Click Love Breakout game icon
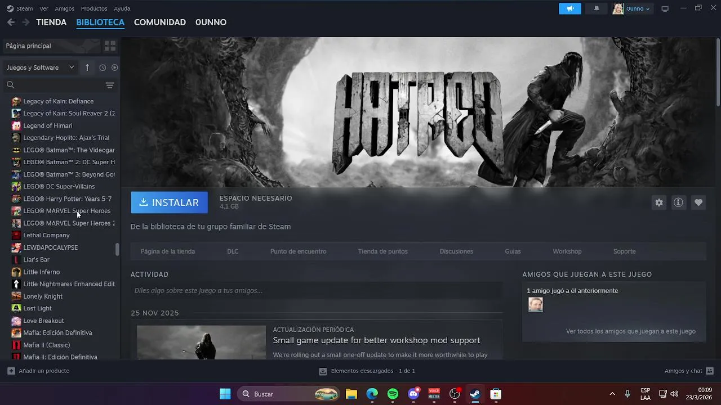The image size is (721, 405). point(16,321)
